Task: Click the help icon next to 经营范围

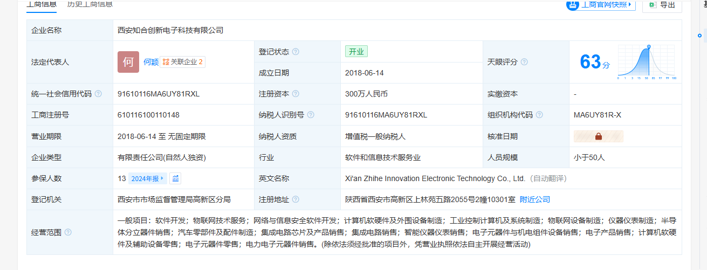Action: click(68, 232)
